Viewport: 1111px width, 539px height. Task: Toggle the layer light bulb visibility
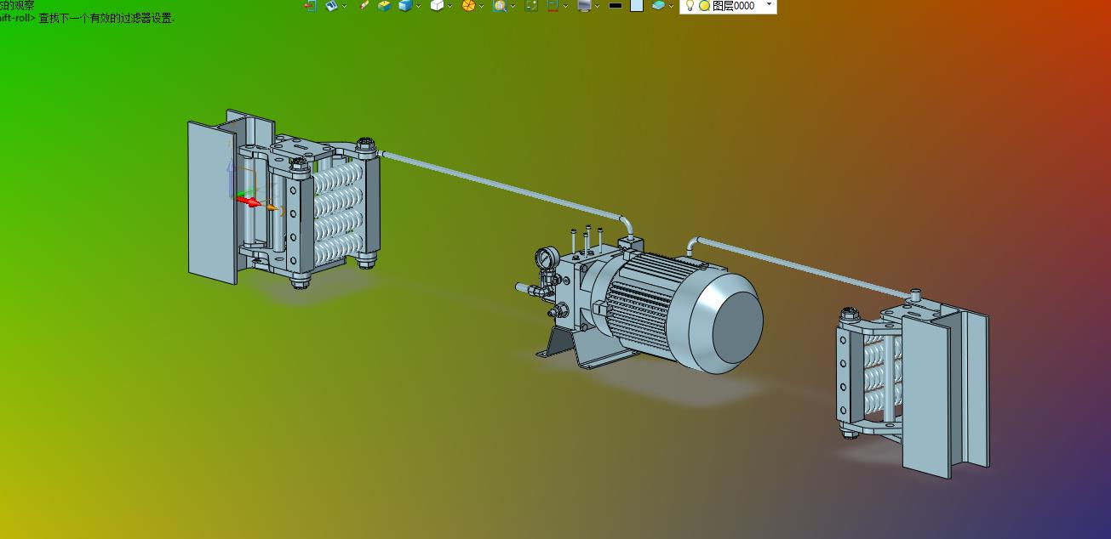click(690, 5)
